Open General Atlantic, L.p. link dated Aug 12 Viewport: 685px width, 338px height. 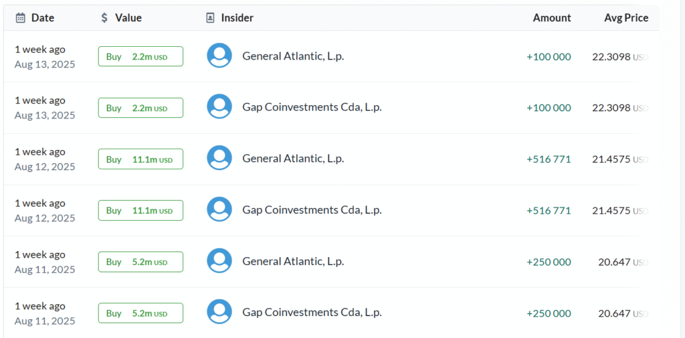point(293,159)
